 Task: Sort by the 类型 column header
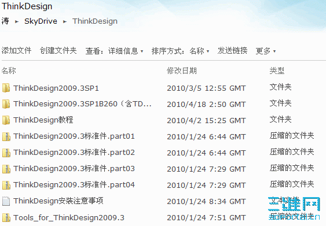click(277, 71)
